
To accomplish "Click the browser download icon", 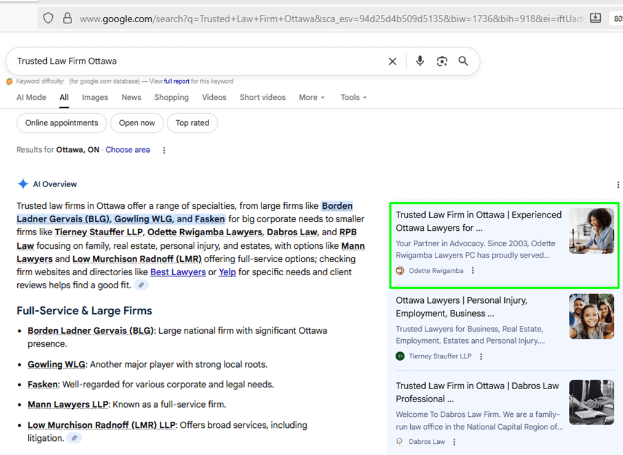I will point(595,18).
